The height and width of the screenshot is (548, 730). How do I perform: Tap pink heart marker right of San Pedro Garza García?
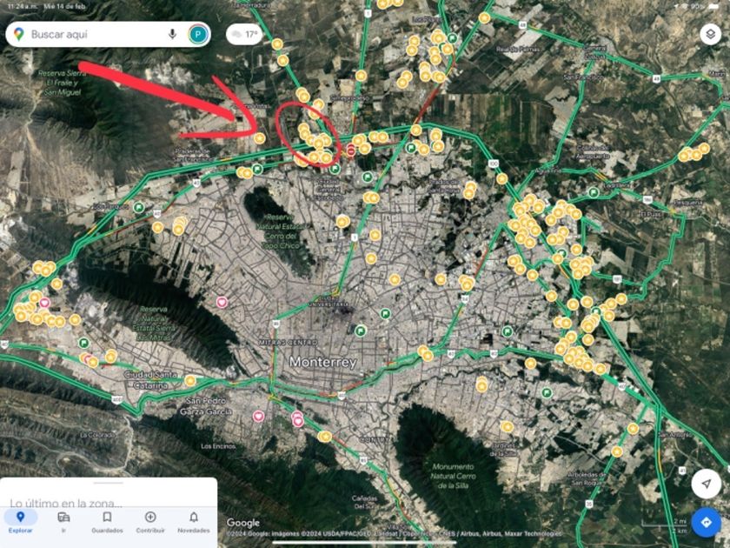259,416
